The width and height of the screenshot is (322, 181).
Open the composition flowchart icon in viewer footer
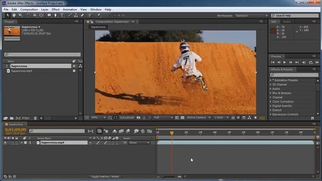[250, 118]
